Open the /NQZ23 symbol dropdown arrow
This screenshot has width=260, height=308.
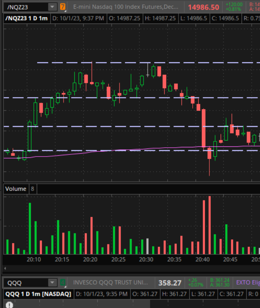coord(52,7)
